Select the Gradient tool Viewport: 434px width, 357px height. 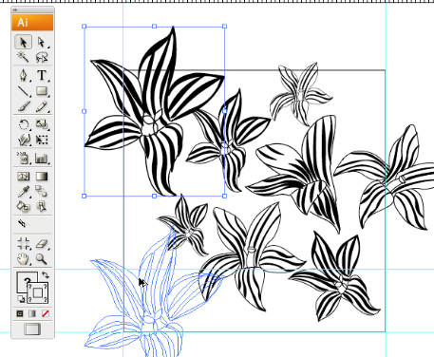[42, 176]
